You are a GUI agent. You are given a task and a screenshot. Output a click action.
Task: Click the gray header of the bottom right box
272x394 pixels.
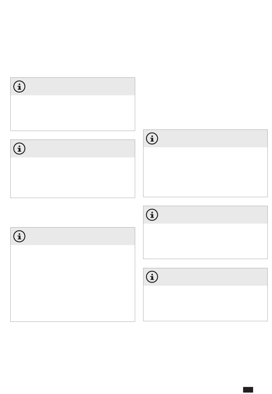point(205,277)
